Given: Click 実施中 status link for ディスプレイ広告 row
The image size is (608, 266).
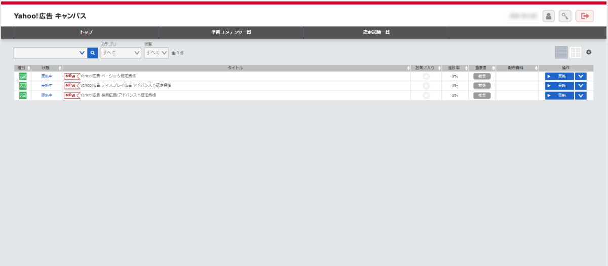Looking at the screenshot, I should pos(47,86).
